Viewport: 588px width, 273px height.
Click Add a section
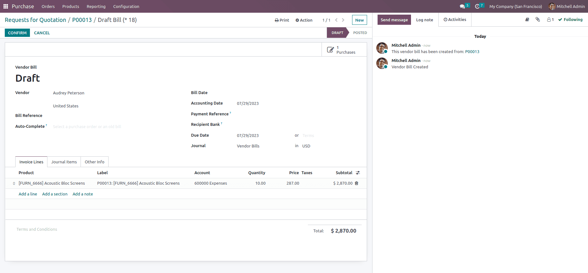coord(55,194)
